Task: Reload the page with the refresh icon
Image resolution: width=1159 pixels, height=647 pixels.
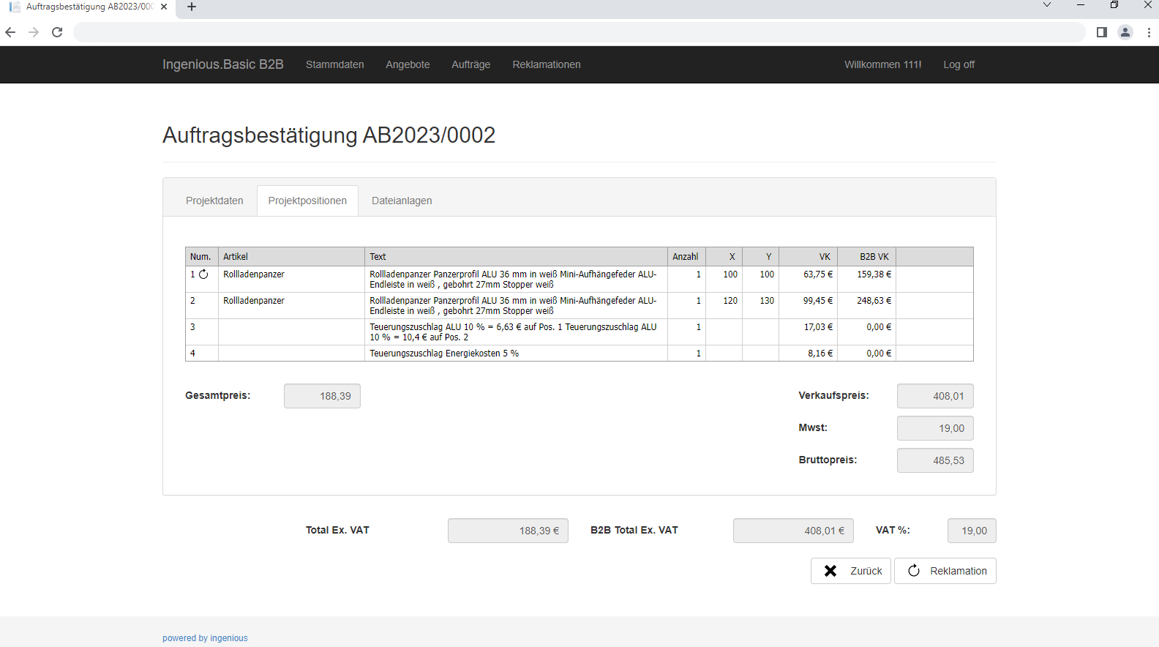Action: [x=57, y=32]
